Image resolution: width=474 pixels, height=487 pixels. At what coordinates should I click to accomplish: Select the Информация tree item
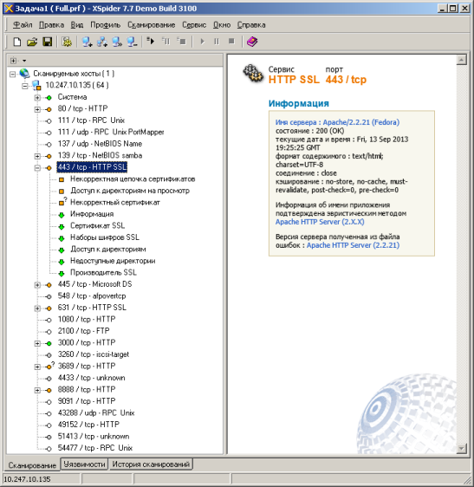[x=92, y=214]
